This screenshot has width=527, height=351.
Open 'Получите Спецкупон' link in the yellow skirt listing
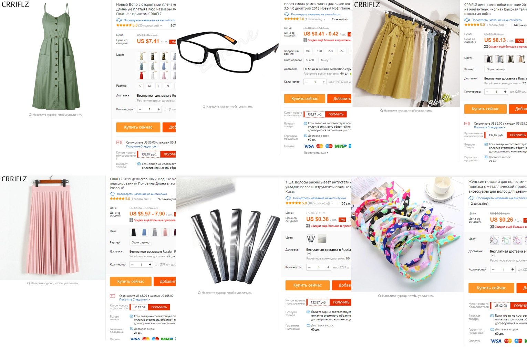(x=489, y=127)
